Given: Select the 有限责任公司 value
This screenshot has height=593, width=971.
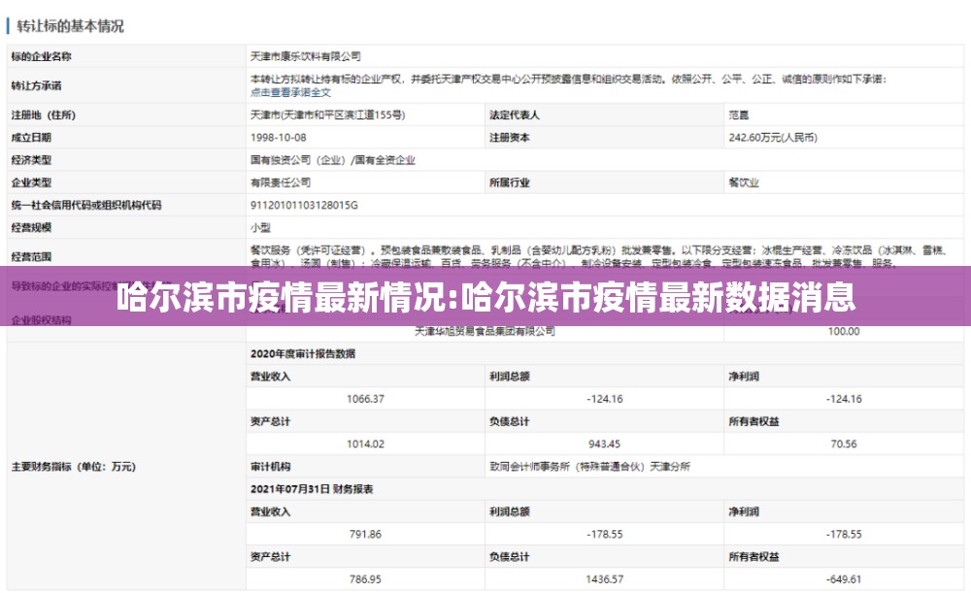Looking at the screenshot, I should pyautogui.click(x=281, y=182).
